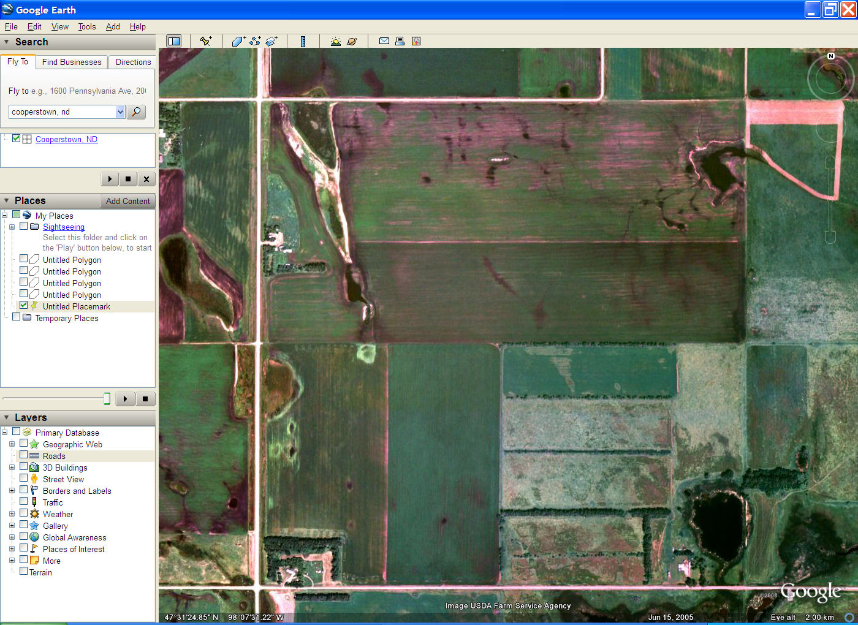Switch to Sky mode planet icon
This screenshot has height=625, width=858.
pyautogui.click(x=351, y=41)
